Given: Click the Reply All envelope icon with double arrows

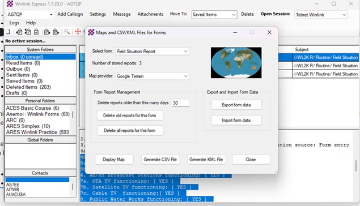Looking at the screenshot, I should coord(28,32).
